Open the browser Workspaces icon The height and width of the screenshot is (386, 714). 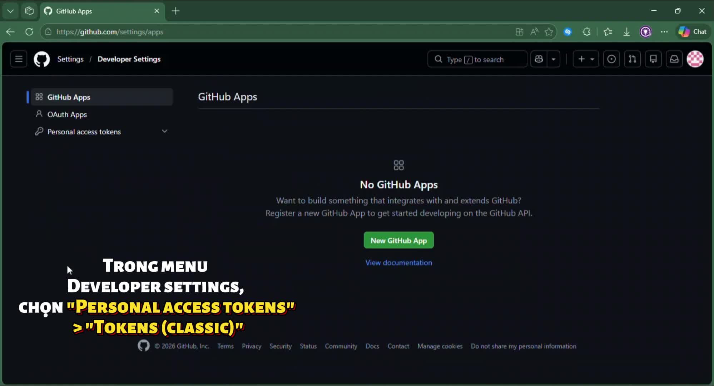coord(29,11)
